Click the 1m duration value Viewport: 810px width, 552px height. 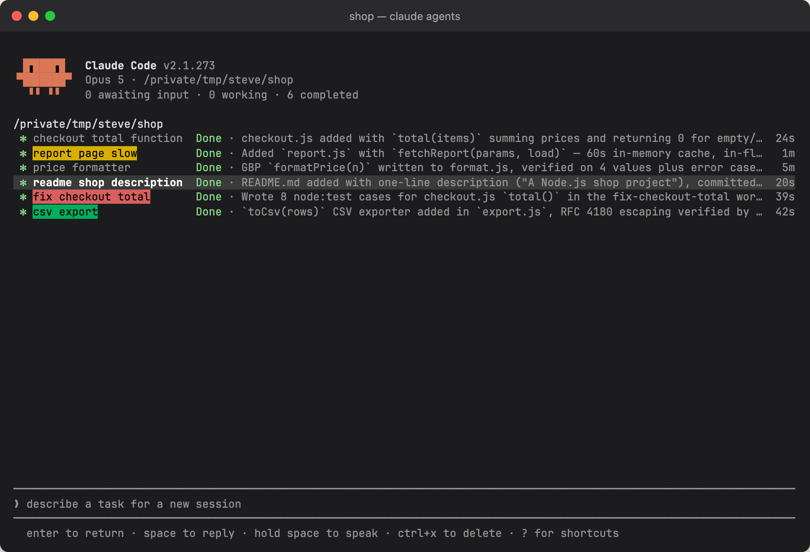click(788, 153)
